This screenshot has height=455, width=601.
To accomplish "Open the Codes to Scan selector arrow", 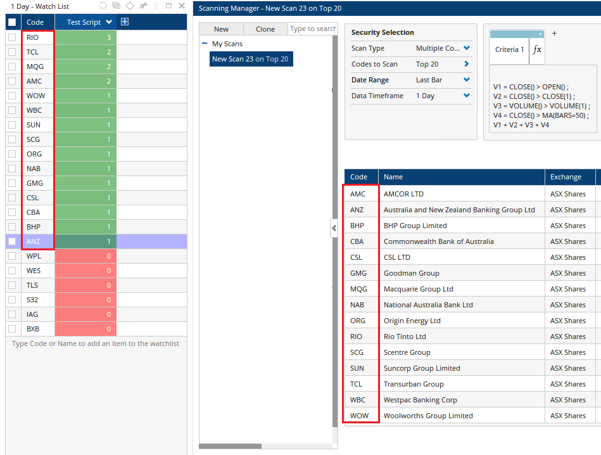I will tap(467, 63).
